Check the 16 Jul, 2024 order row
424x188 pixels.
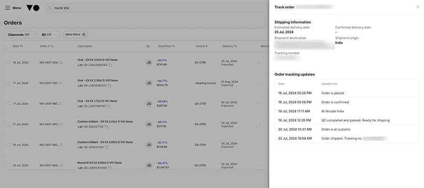tap(8, 145)
